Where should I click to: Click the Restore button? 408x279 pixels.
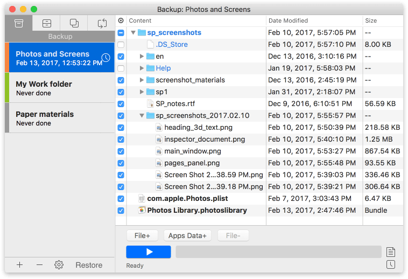pyautogui.click(x=89, y=265)
